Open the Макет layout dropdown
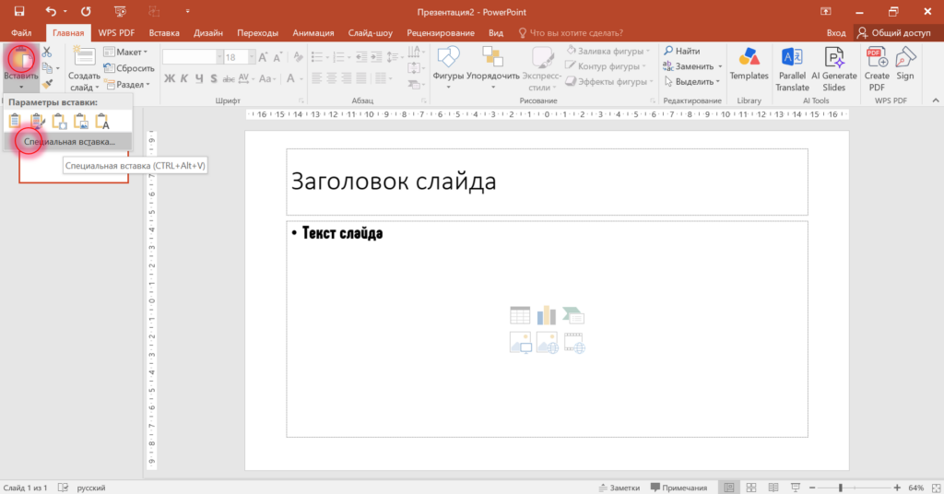 coord(125,53)
